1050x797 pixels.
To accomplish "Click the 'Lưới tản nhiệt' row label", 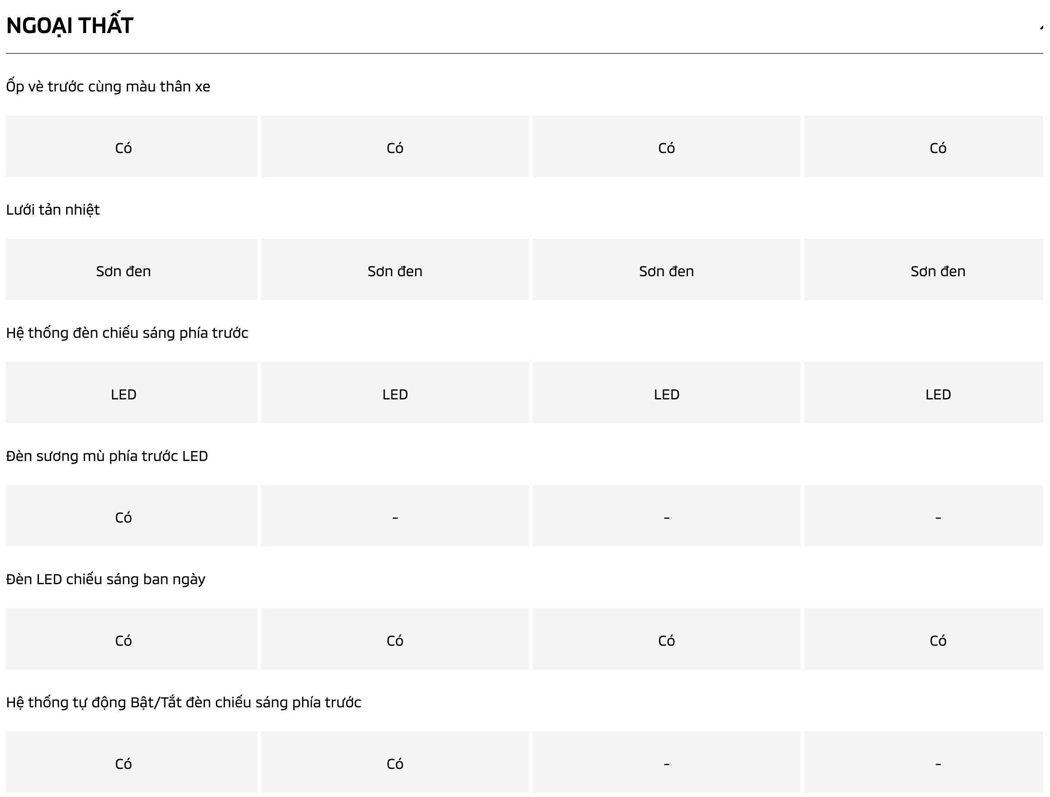I will pyautogui.click(x=52, y=210).
